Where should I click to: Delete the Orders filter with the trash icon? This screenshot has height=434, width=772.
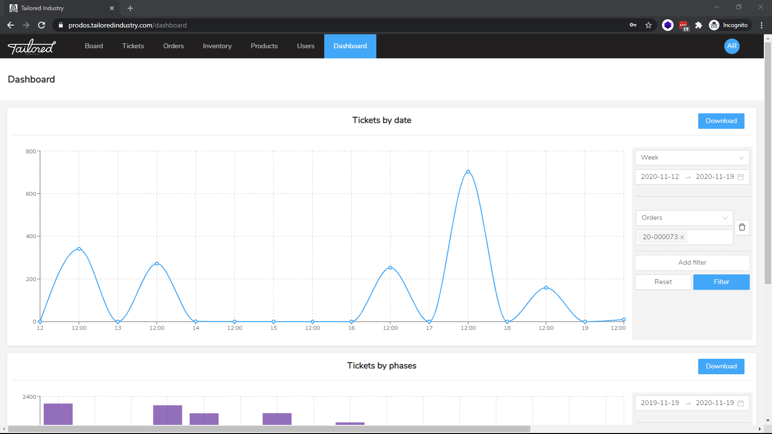click(x=742, y=227)
